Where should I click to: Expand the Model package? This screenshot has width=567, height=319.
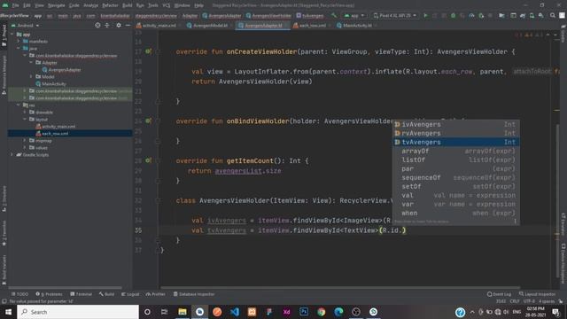click(31, 77)
